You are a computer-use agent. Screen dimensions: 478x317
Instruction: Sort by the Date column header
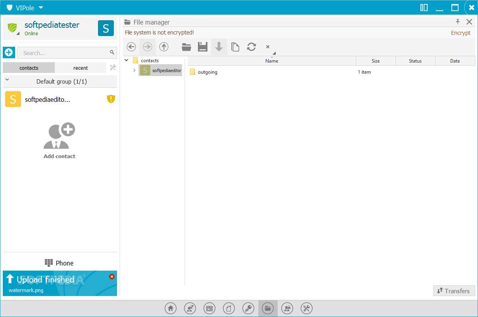tap(455, 61)
